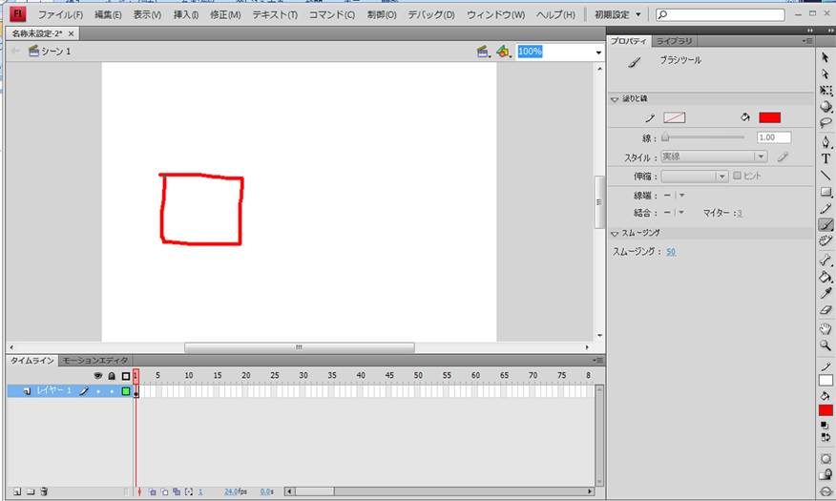Click the red fill color swatch in properties
This screenshot has height=501, width=836.
tap(769, 117)
